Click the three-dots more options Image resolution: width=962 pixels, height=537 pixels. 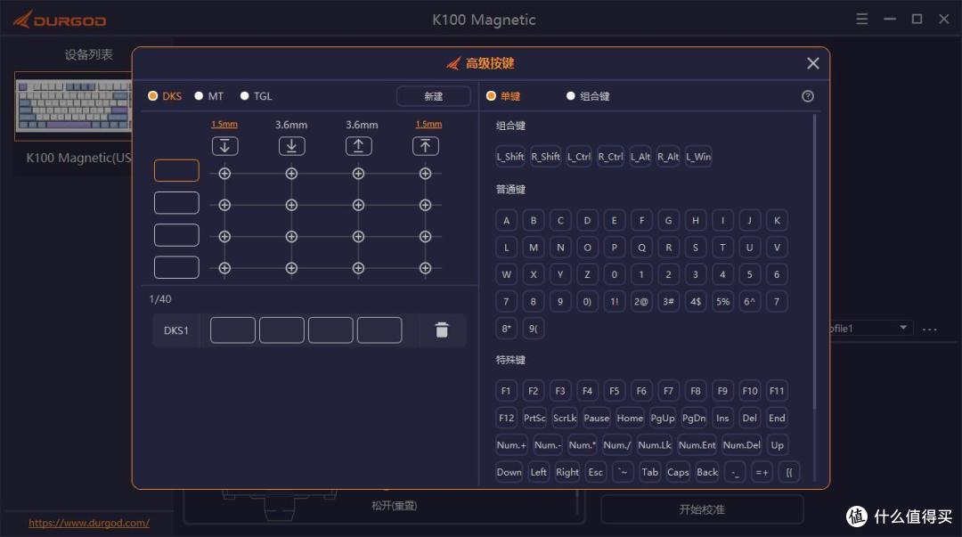tap(929, 329)
